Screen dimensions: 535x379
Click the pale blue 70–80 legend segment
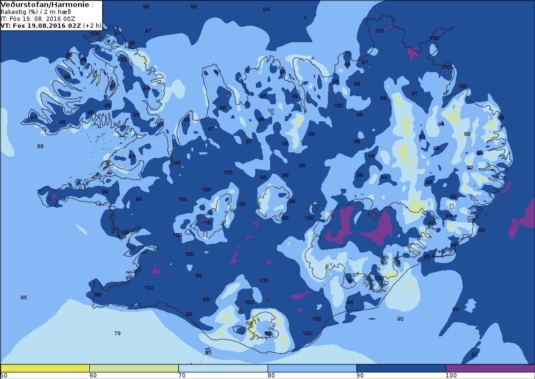223,368
